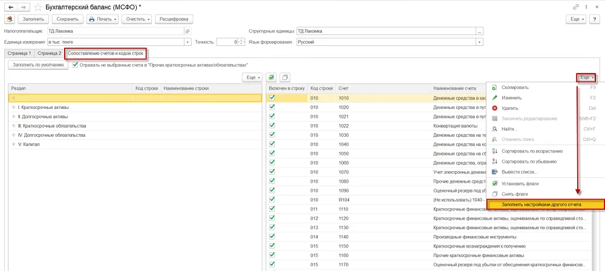
Task: Open the Язык формирования dropdown
Action: point(480,42)
